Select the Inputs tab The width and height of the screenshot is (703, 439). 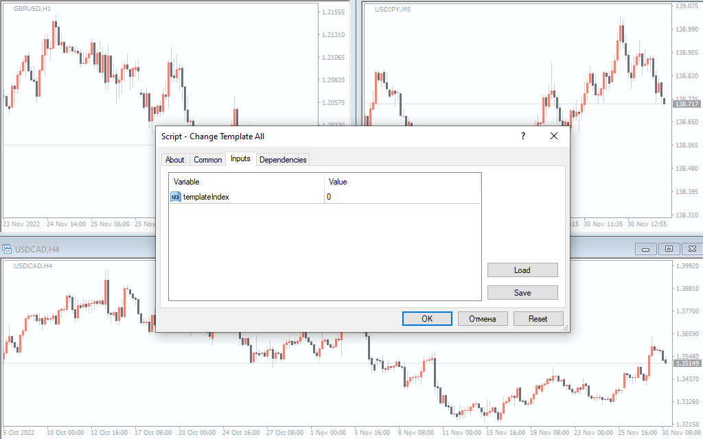click(x=240, y=159)
